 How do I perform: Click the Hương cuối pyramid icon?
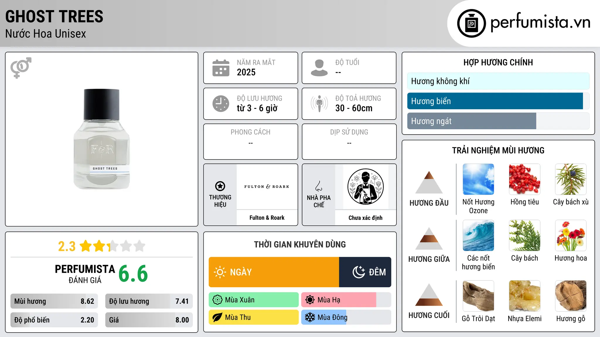click(429, 295)
